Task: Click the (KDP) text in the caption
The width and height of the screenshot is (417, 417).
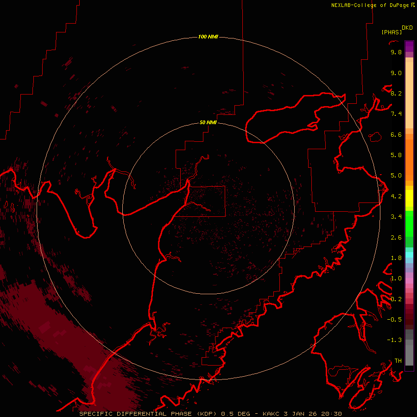Action: click(208, 414)
